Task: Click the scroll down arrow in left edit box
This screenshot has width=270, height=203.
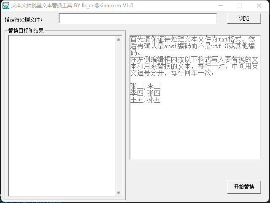Action: tap(119, 193)
